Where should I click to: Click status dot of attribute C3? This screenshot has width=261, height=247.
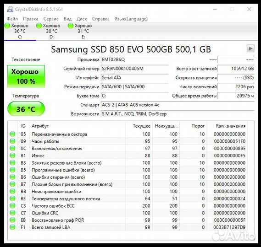pyautogui.click(x=12, y=206)
